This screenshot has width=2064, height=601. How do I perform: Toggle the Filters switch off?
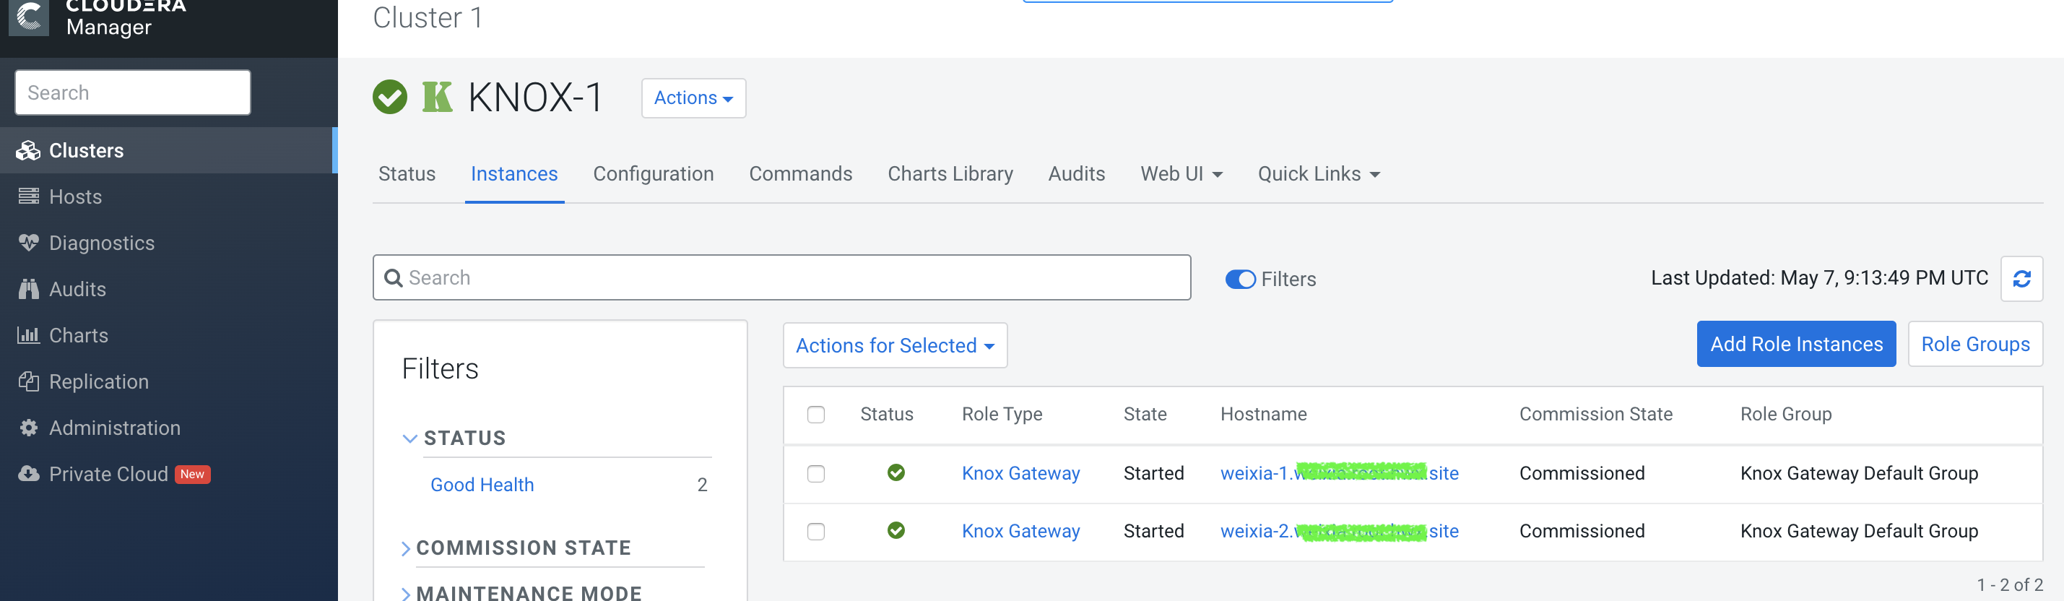coord(1239,279)
